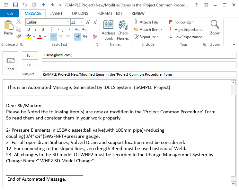The width and height of the screenshot is (239, 190).
Task: Open Clipboard pane dialog launcher
Action: [x=21, y=45]
